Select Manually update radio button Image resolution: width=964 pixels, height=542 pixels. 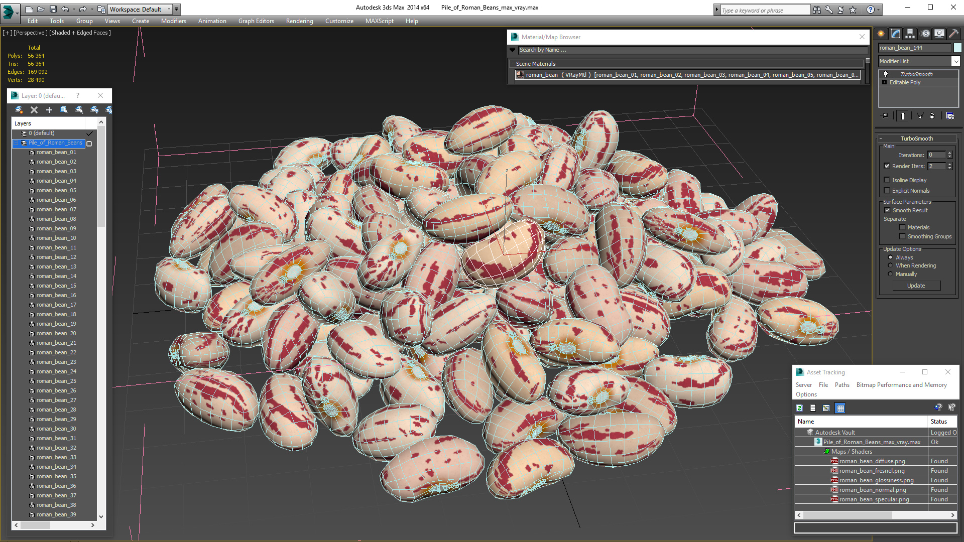tap(891, 274)
